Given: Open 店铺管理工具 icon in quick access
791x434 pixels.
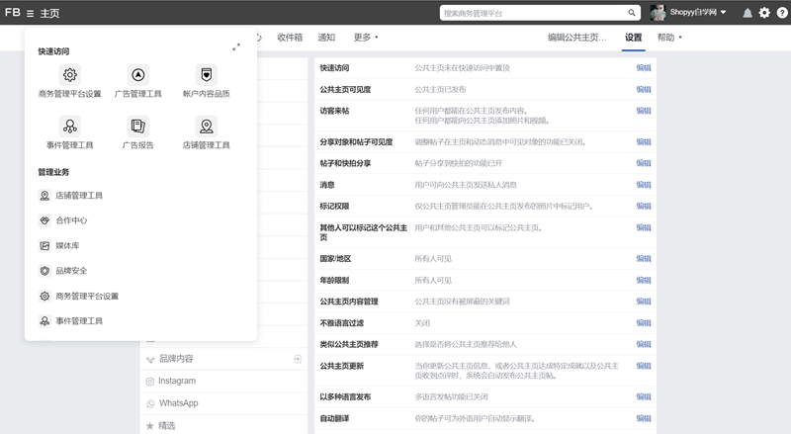Looking at the screenshot, I should (x=206, y=127).
